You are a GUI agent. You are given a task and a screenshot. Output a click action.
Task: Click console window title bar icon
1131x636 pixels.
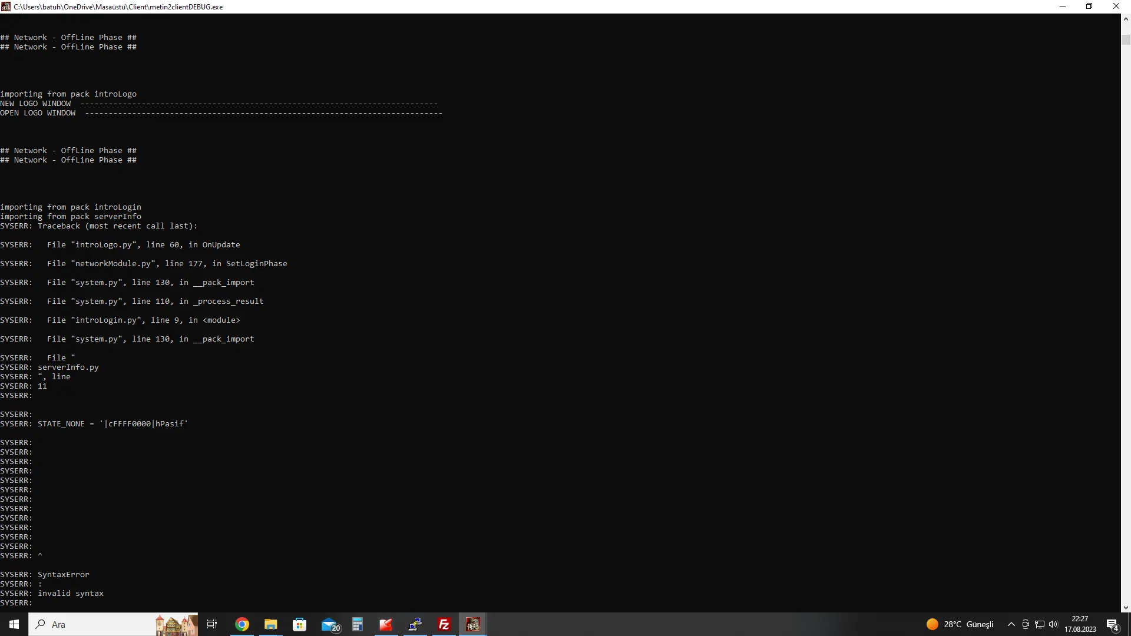click(x=6, y=6)
